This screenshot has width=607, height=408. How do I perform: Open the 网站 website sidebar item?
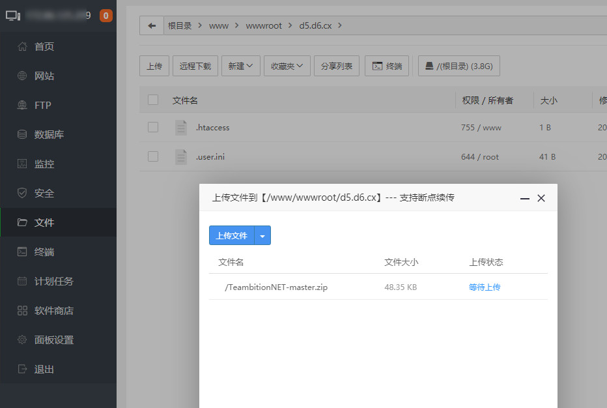point(58,76)
